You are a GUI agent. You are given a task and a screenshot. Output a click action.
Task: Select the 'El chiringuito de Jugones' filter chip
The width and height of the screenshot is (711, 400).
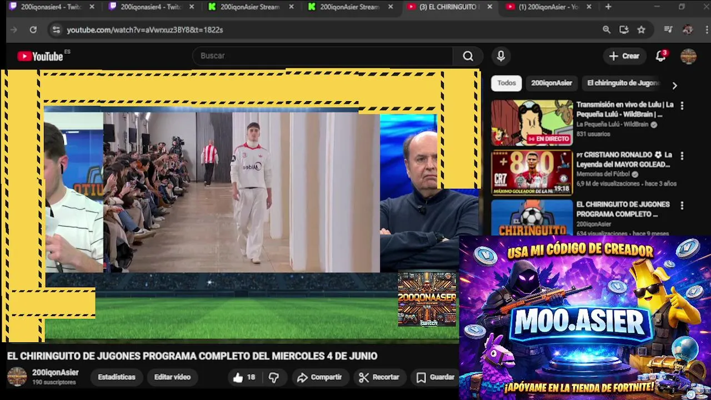pos(623,83)
